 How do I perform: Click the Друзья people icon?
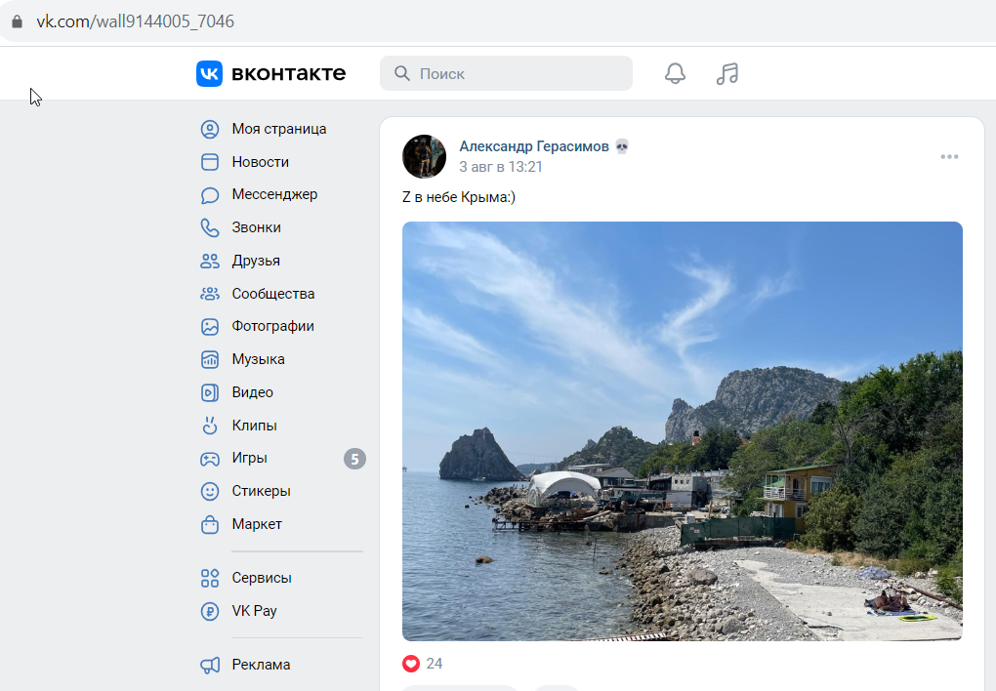click(x=210, y=261)
